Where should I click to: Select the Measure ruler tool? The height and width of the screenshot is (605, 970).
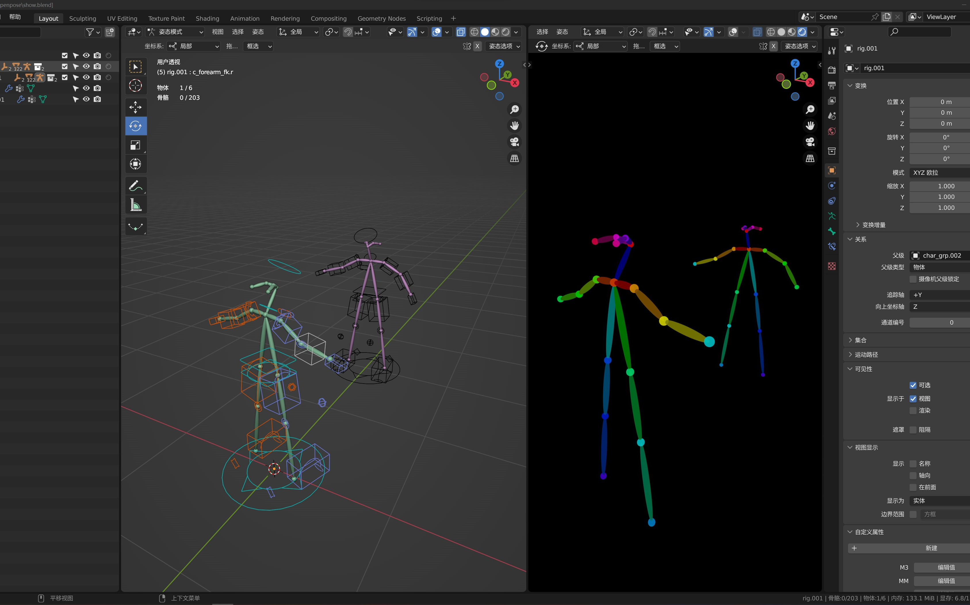(x=135, y=205)
